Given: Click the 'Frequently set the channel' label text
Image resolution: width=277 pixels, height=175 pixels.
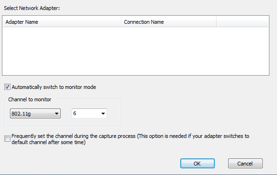Looking at the screenshot, I should [130, 139].
